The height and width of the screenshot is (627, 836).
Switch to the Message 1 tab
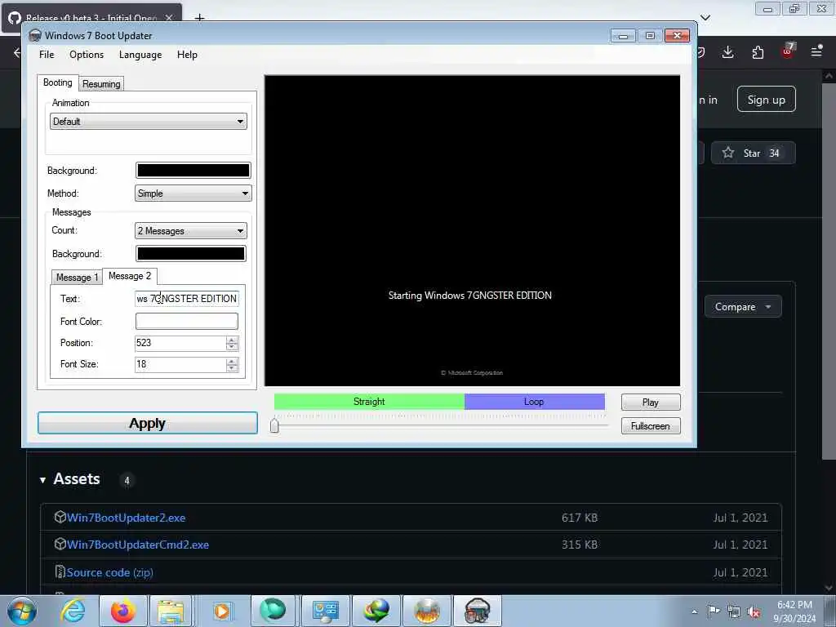[x=77, y=278]
